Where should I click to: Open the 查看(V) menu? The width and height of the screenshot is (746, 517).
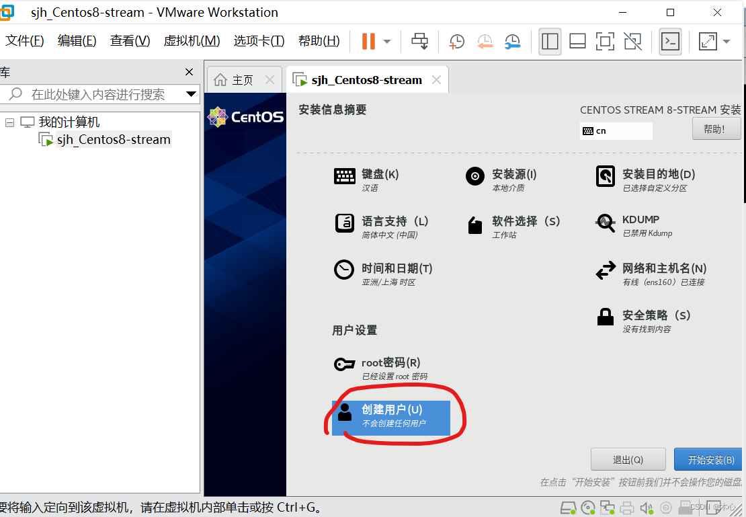coord(130,41)
